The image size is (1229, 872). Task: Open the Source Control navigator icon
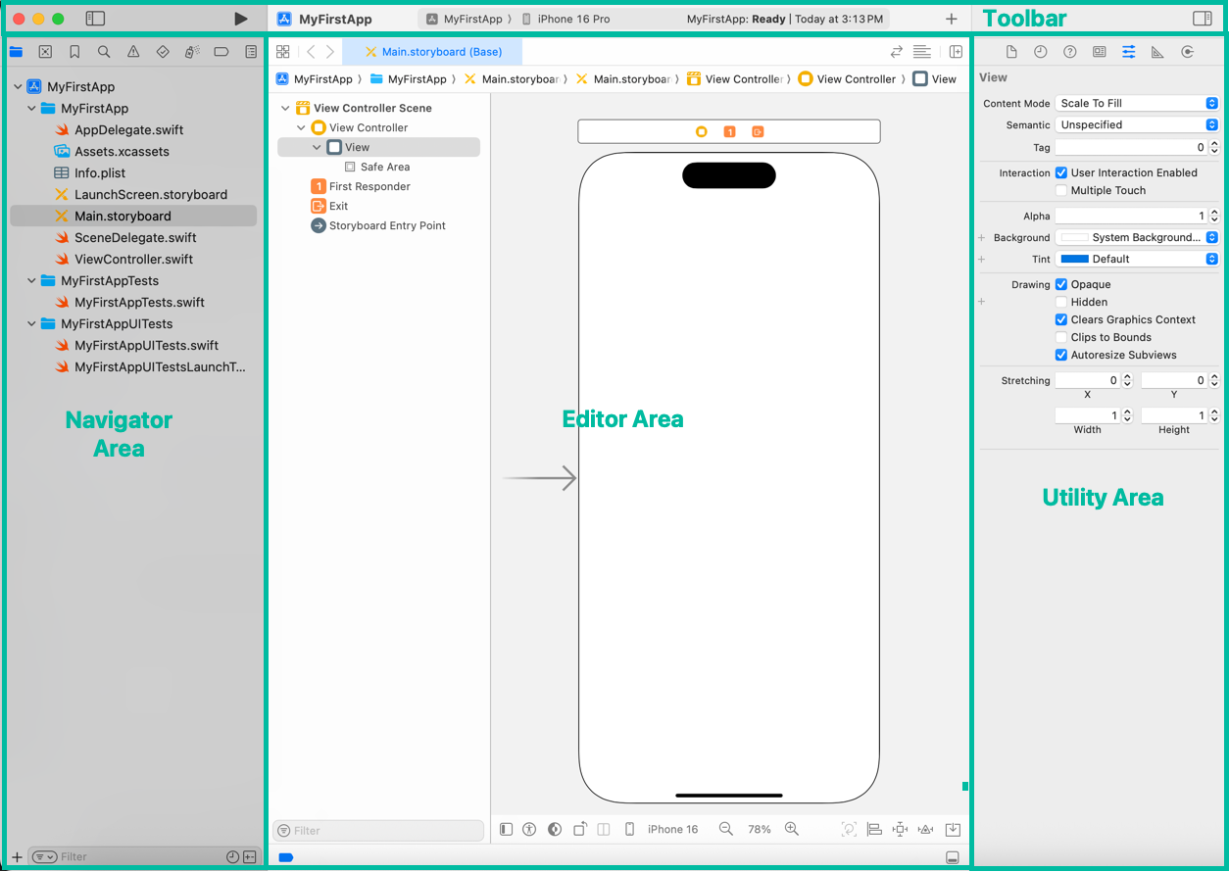tap(45, 52)
